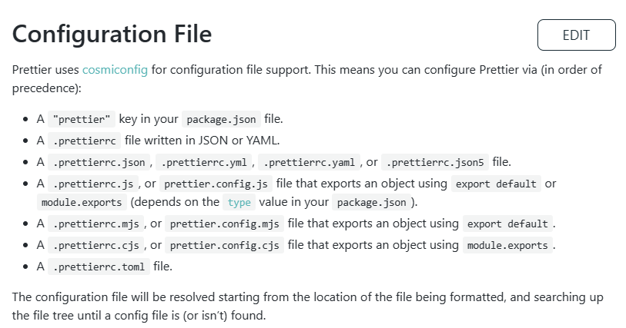This screenshot has width=626, height=328.
Task: Click the .prettierrc.js code label
Action: (x=93, y=184)
